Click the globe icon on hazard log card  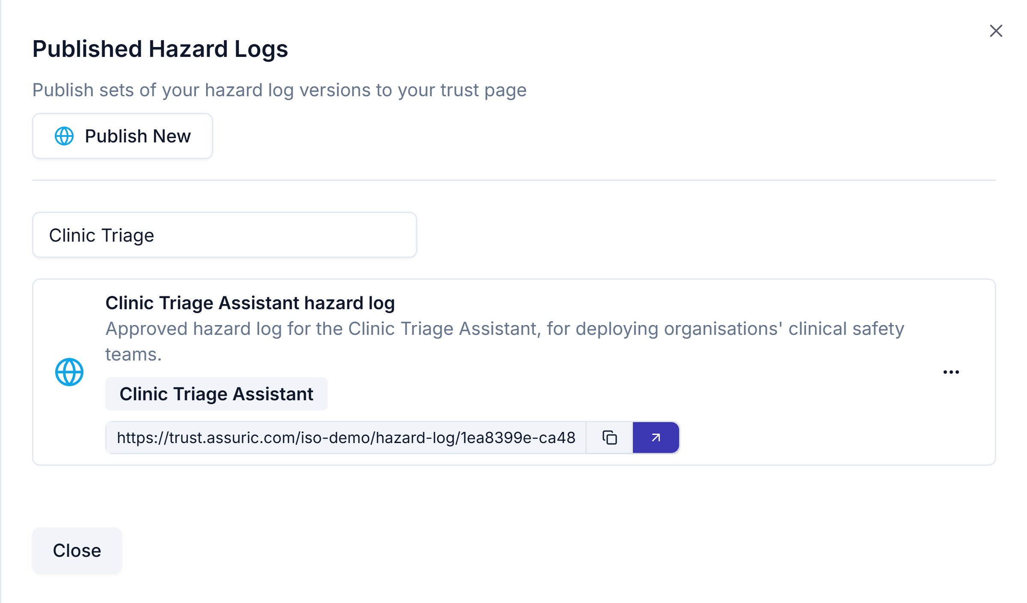pyautogui.click(x=69, y=372)
